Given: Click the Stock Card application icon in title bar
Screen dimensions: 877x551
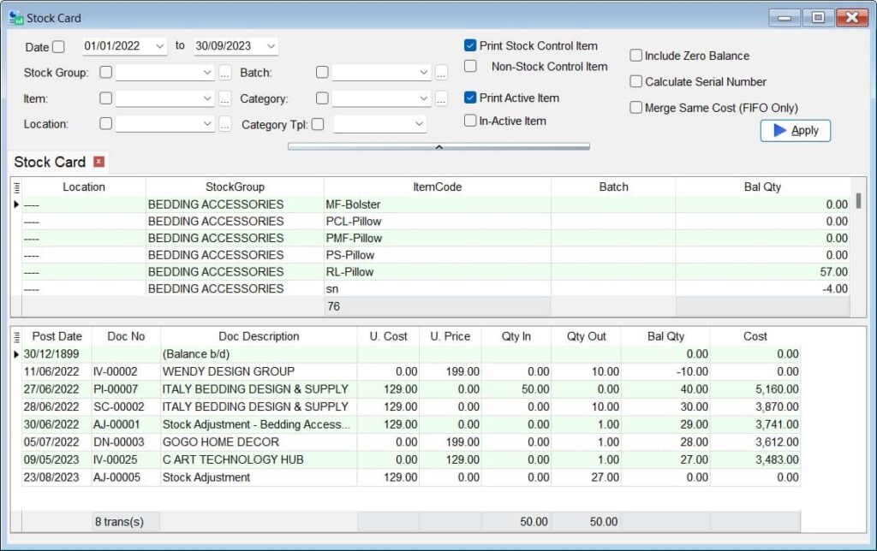Looking at the screenshot, I should point(15,16).
